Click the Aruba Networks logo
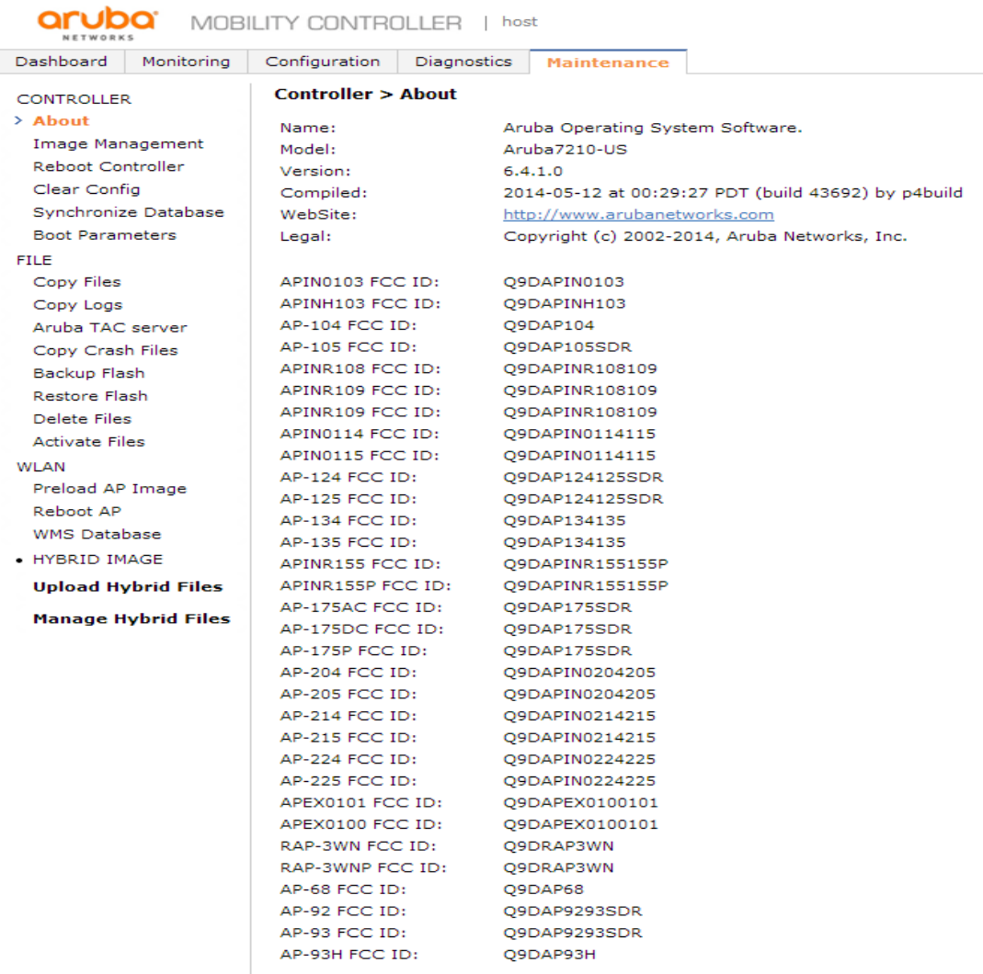The height and width of the screenshot is (974, 983). pos(97,24)
